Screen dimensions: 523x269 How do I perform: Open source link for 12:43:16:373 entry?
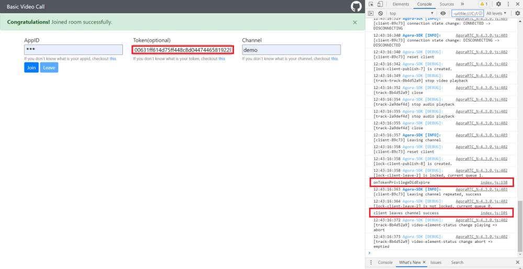[482, 237]
